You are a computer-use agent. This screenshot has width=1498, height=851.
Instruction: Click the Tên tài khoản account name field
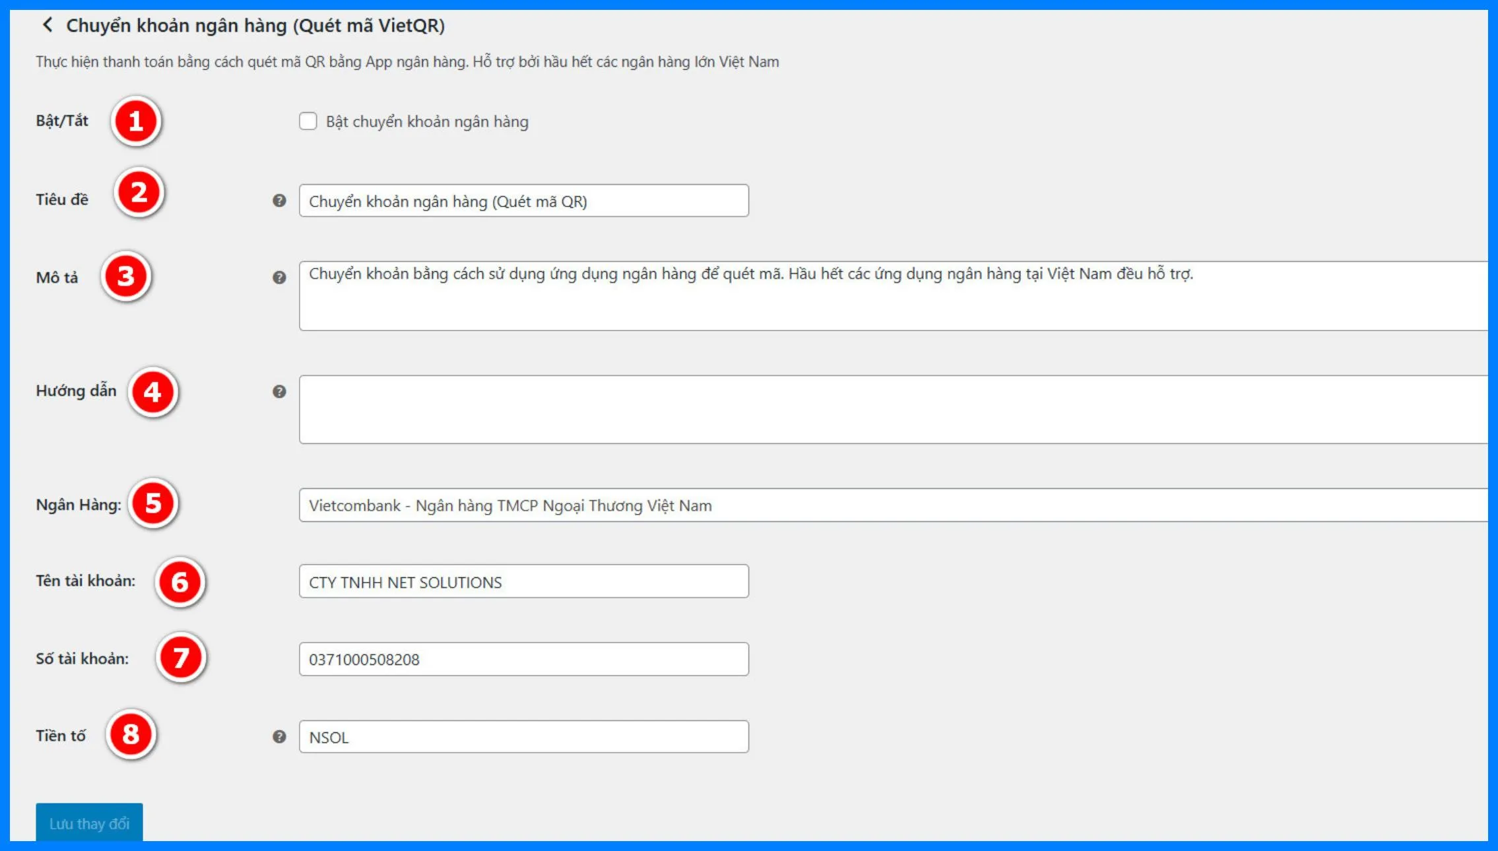tap(523, 582)
